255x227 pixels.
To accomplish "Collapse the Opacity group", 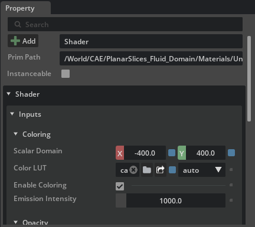I will tap(16, 222).
